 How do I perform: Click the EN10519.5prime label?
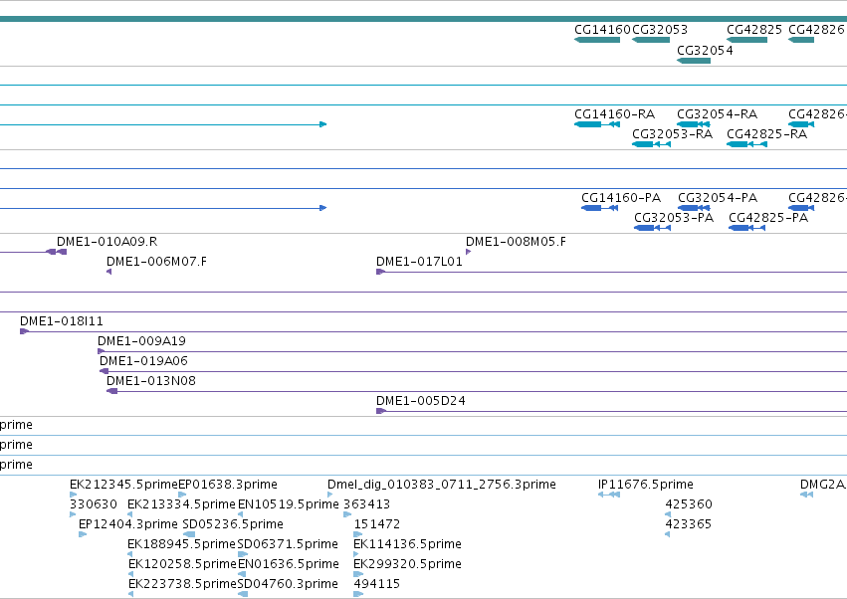point(289,504)
